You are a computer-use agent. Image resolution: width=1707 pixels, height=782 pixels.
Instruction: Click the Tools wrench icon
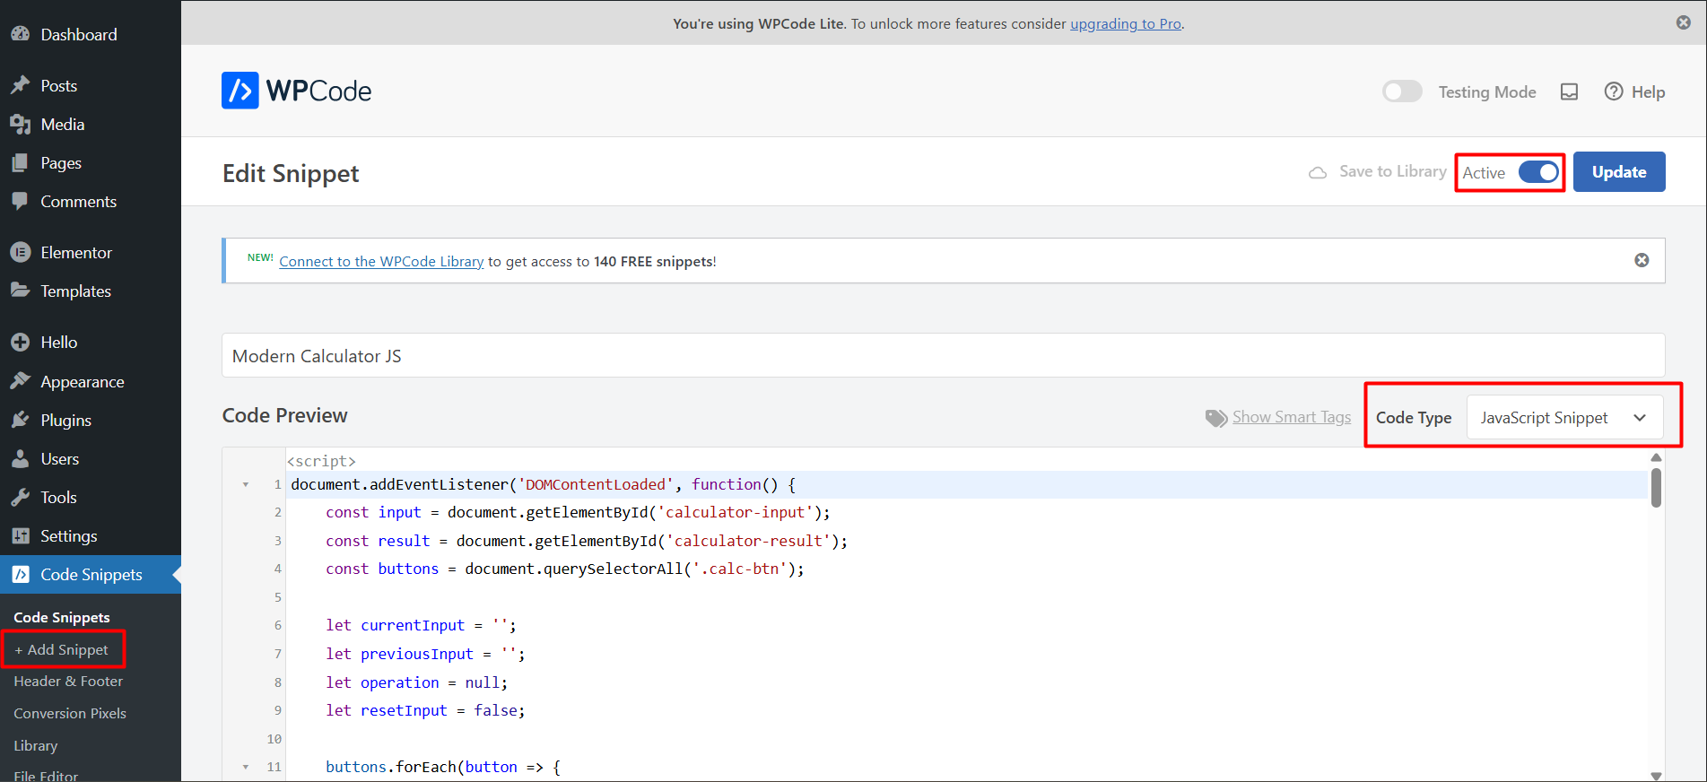(21, 497)
